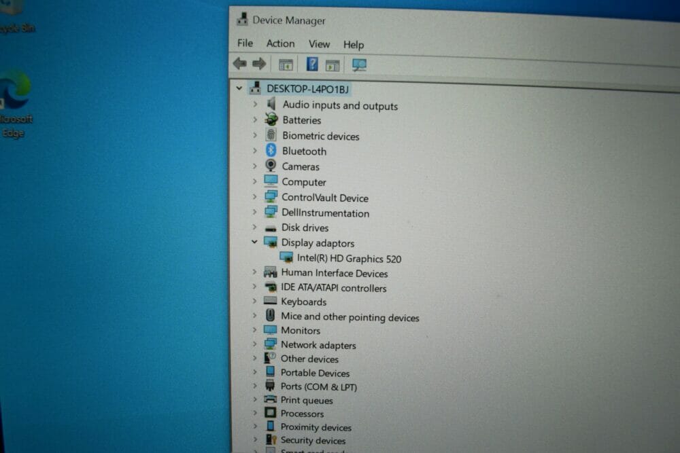680x453 pixels.
Task: Click the Disk drives icon
Action: pos(271,228)
